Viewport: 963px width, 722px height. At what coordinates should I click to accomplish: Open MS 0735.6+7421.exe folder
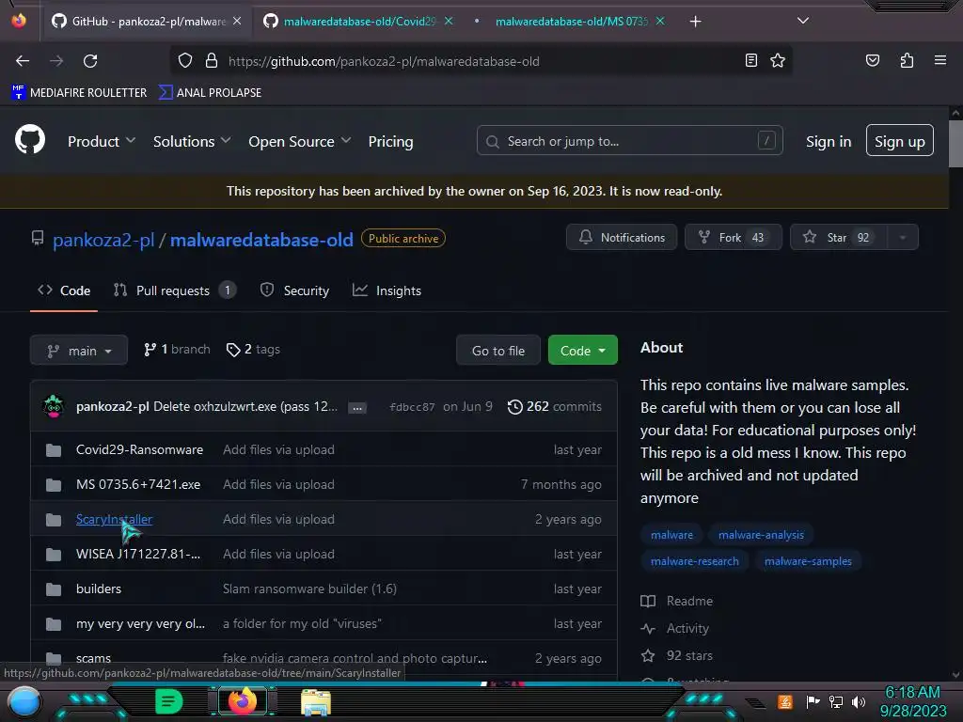138,484
